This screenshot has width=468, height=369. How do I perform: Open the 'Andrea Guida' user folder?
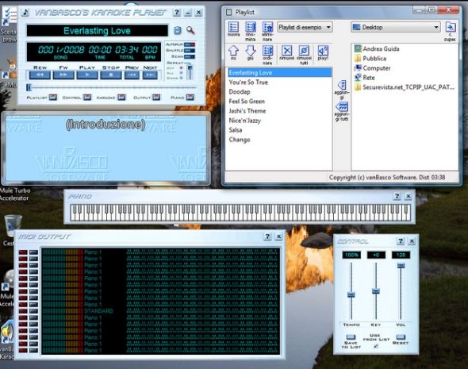tap(377, 48)
